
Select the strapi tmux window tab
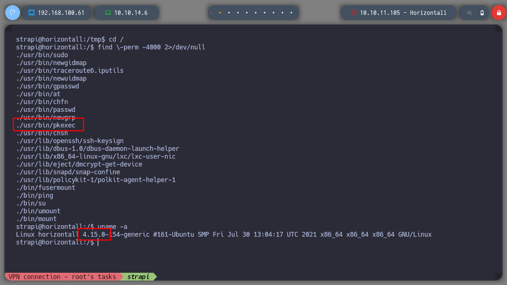click(138, 277)
